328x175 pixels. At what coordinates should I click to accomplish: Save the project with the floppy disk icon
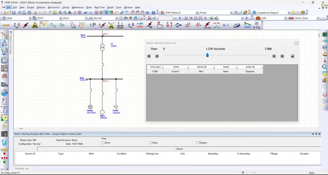pyautogui.click(x=14, y=12)
